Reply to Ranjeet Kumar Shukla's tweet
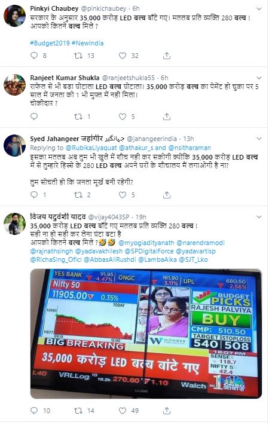The image size is (272, 425). [34, 117]
